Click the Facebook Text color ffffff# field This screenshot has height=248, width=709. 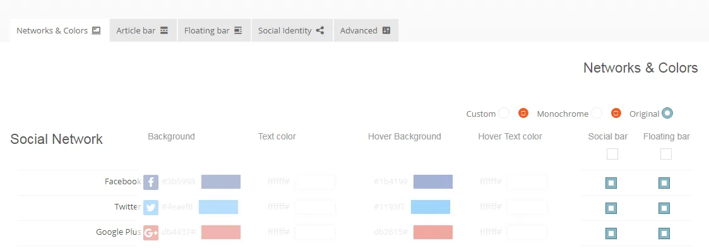point(278,182)
